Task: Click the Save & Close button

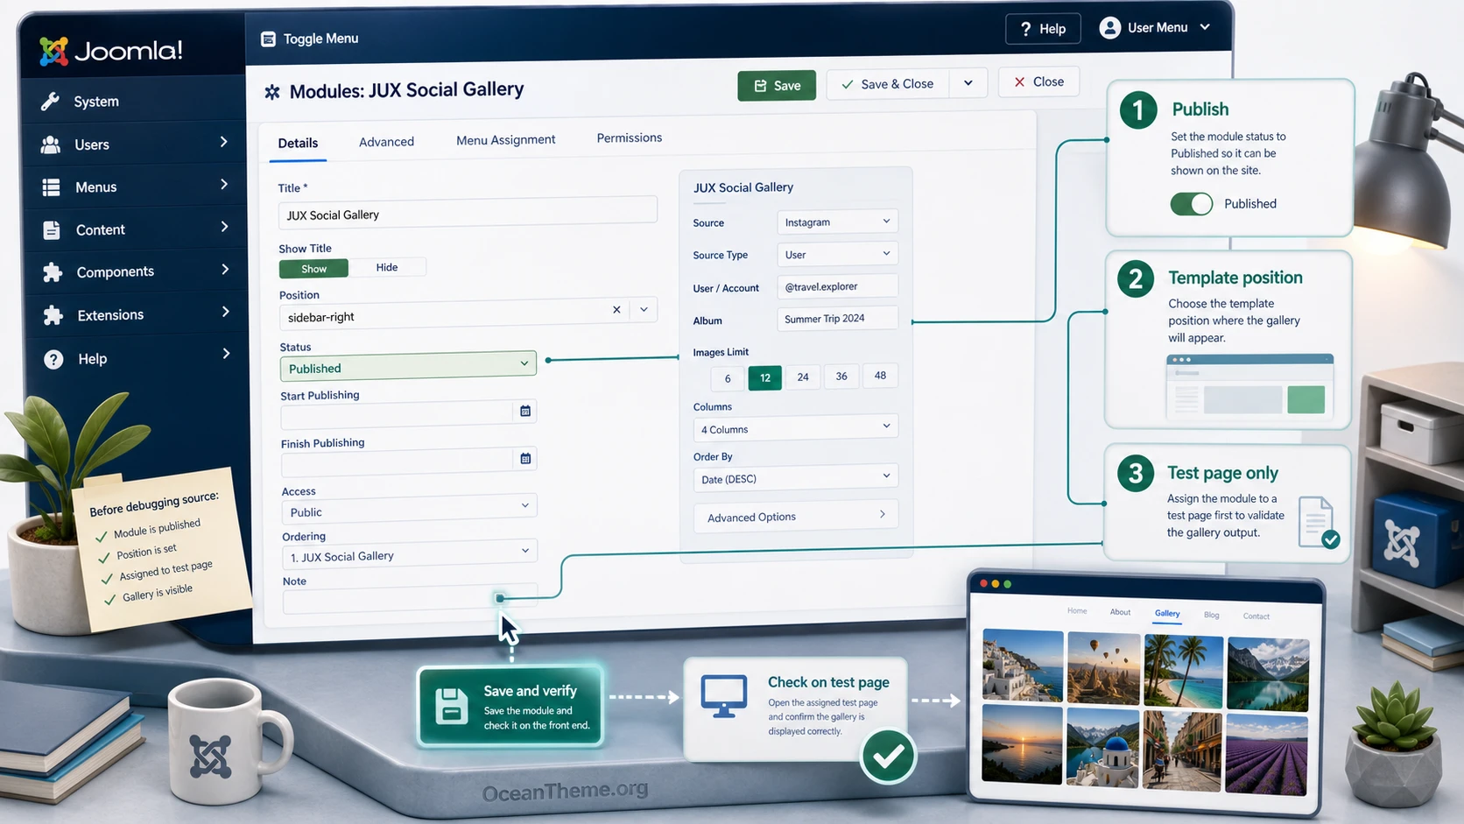Action: (x=888, y=84)
